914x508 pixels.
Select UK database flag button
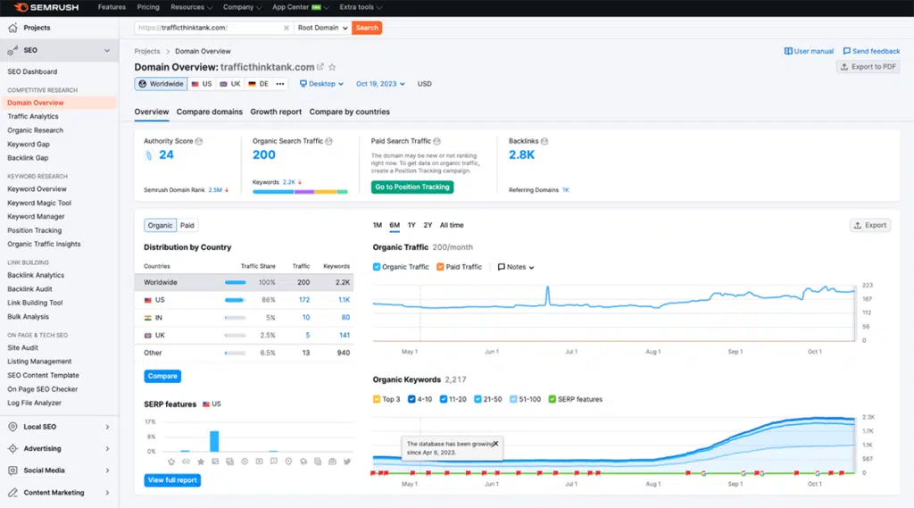tap(230, 84)
